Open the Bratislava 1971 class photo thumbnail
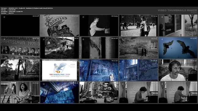 pyautogui.click(x=20, y=48)
